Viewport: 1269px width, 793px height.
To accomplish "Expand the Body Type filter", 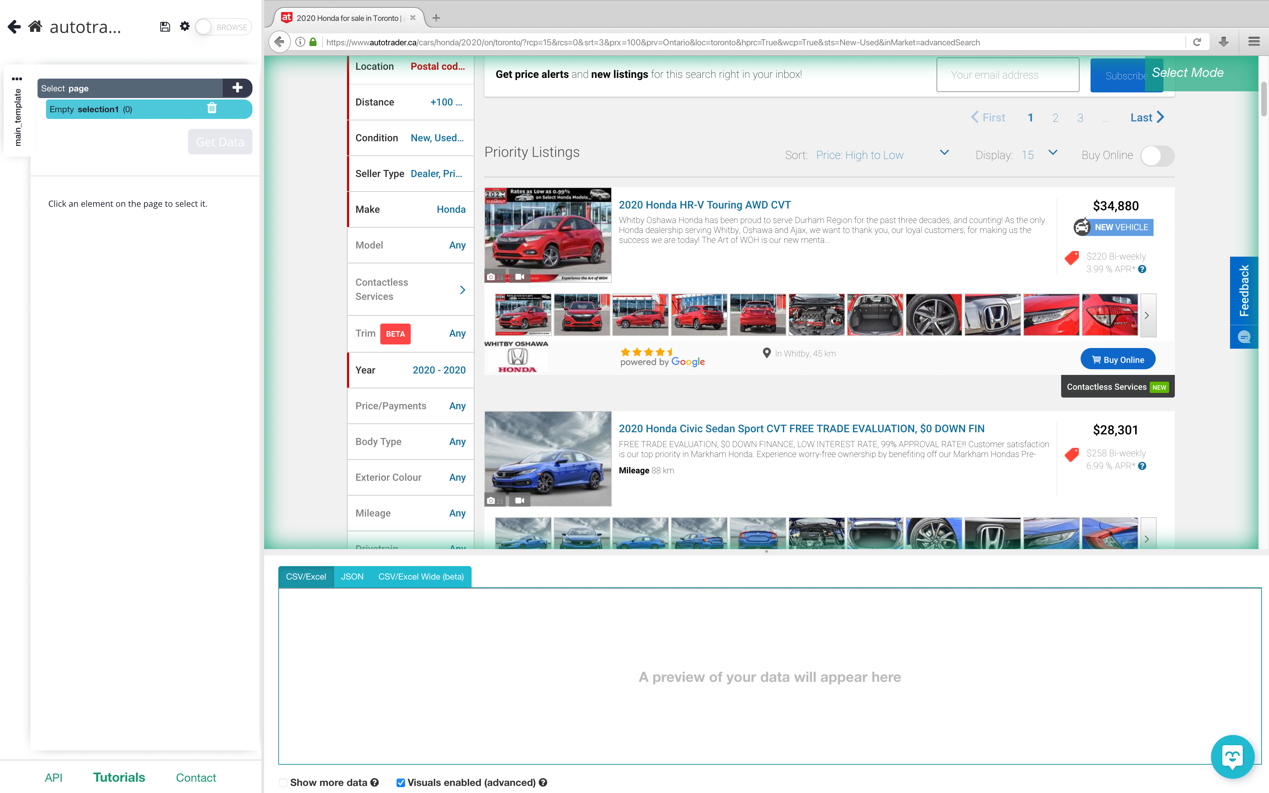I will click(x=411, y=441).
